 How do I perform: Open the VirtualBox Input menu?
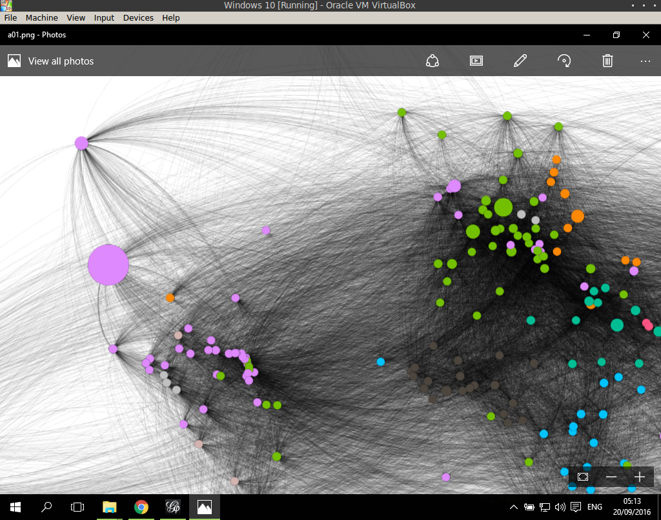pyautogui.click(x=104, y=18)
